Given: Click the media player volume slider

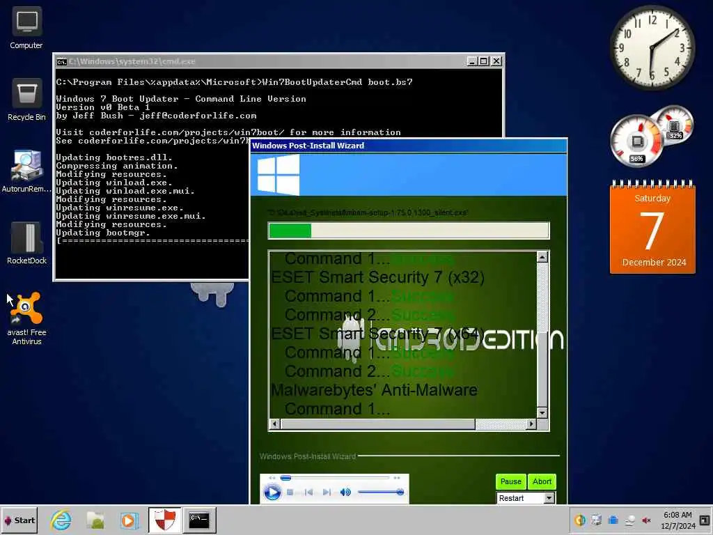Looking at the screenshot, I should 381,493.
